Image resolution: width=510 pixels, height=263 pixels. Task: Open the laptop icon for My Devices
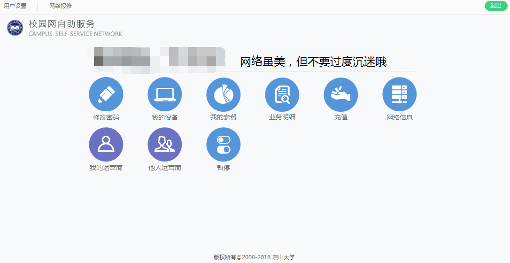165,94
